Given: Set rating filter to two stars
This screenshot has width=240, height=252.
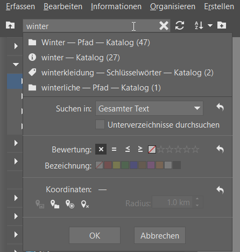Looking at the screenshot, I should click(x=170, y=149).
